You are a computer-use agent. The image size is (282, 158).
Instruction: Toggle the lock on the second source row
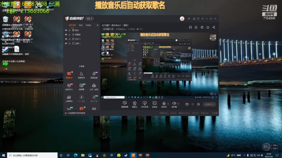point(70,35)
